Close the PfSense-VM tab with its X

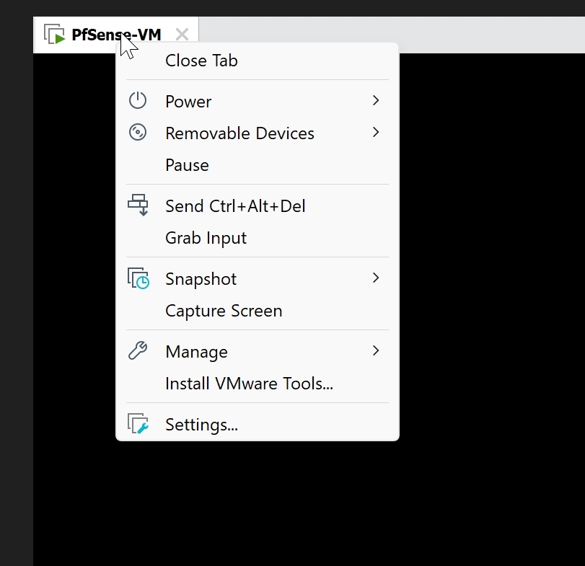click(x=182, y=35)
